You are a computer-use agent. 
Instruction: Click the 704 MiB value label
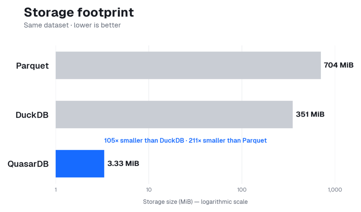338,65
